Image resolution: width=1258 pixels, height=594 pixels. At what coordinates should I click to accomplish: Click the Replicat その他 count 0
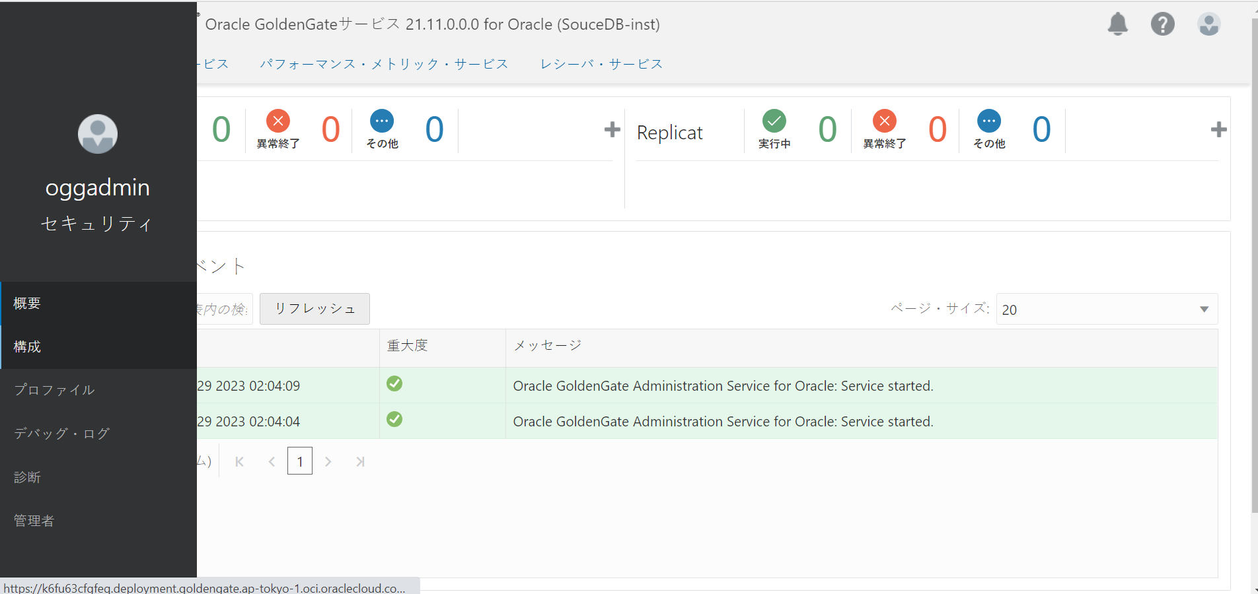1041,129
